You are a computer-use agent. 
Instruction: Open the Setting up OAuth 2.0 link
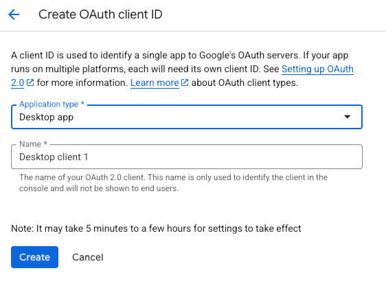[x=317, y=69]
